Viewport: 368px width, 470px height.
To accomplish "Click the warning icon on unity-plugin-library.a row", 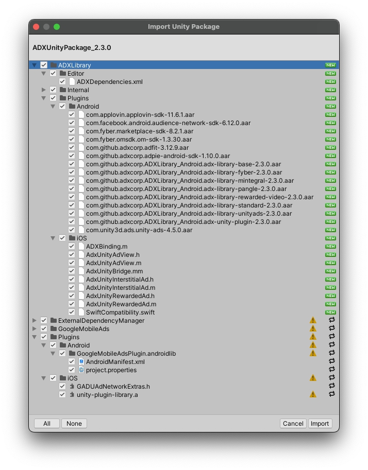I will pos(313,395).
